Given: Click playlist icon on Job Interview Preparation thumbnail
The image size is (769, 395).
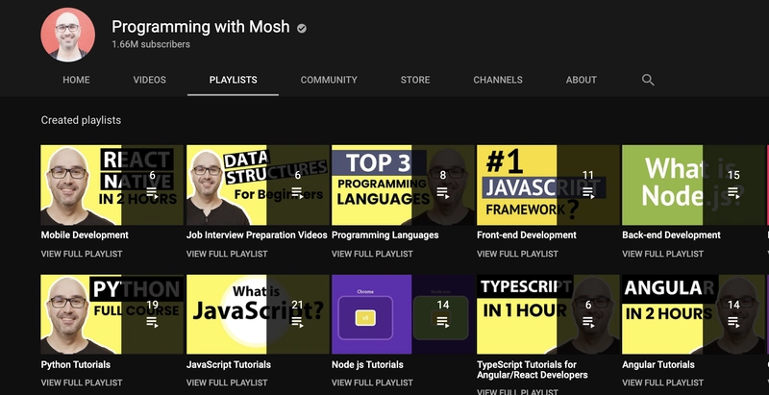Looking at the screenshot, I should pyautogui.click(x=297, y=192).
